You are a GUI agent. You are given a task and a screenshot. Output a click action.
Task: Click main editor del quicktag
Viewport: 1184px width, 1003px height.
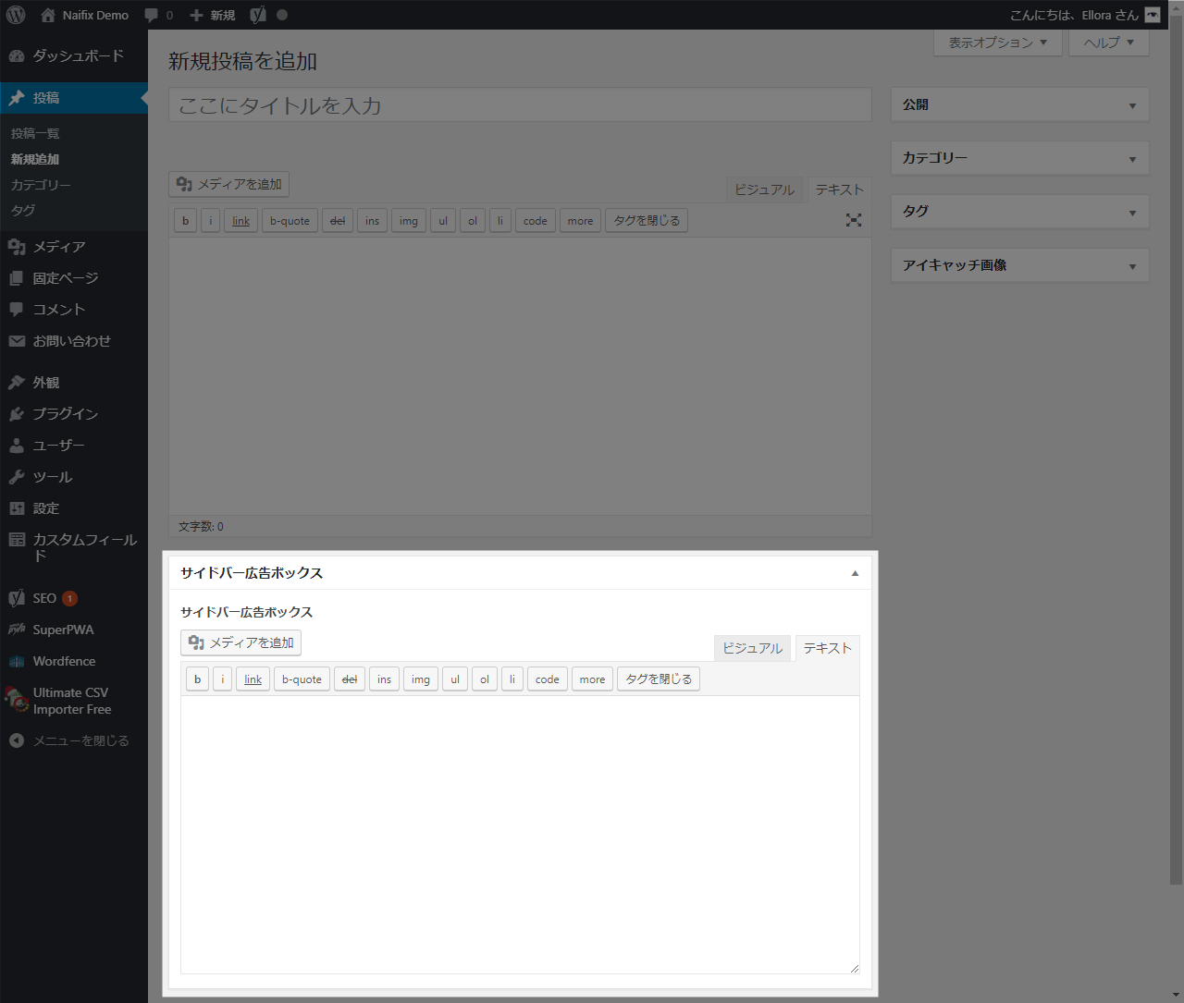tap(338, 221)
